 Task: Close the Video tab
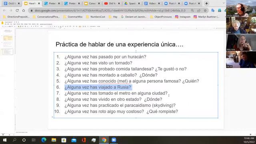point(159,4)
